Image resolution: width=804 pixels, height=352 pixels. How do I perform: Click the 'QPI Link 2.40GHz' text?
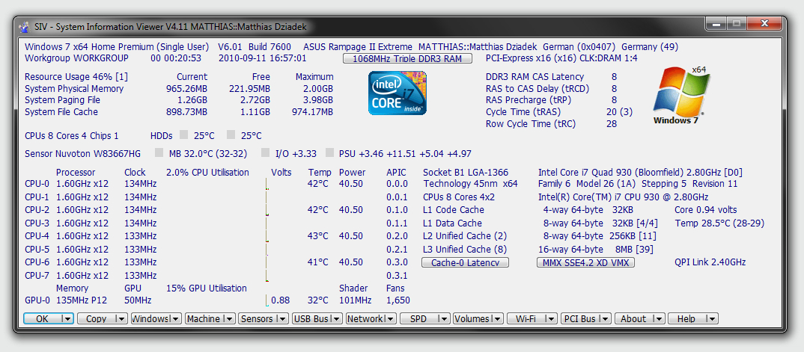(x=710, y=262)
